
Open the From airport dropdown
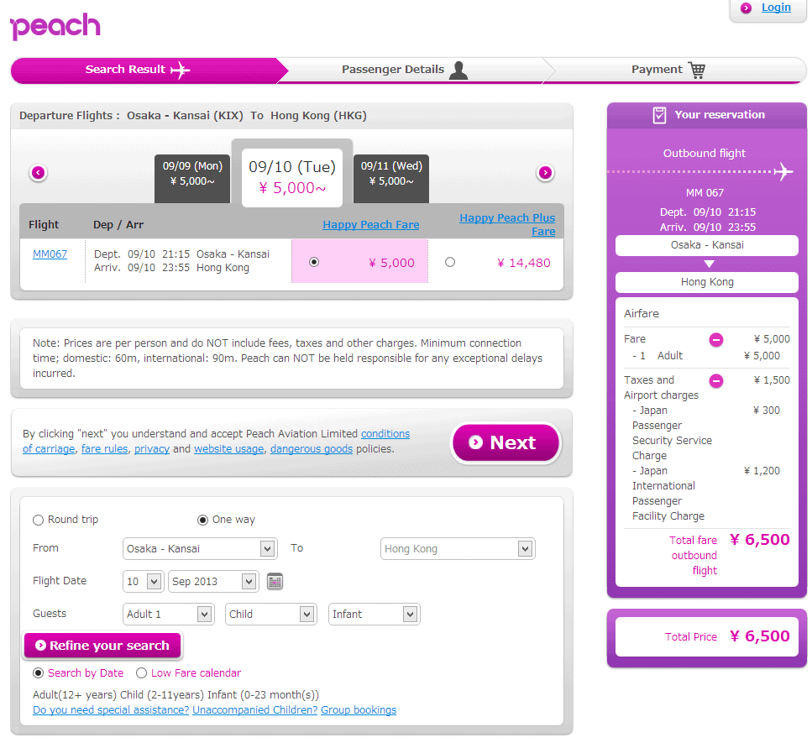point(199,549)
